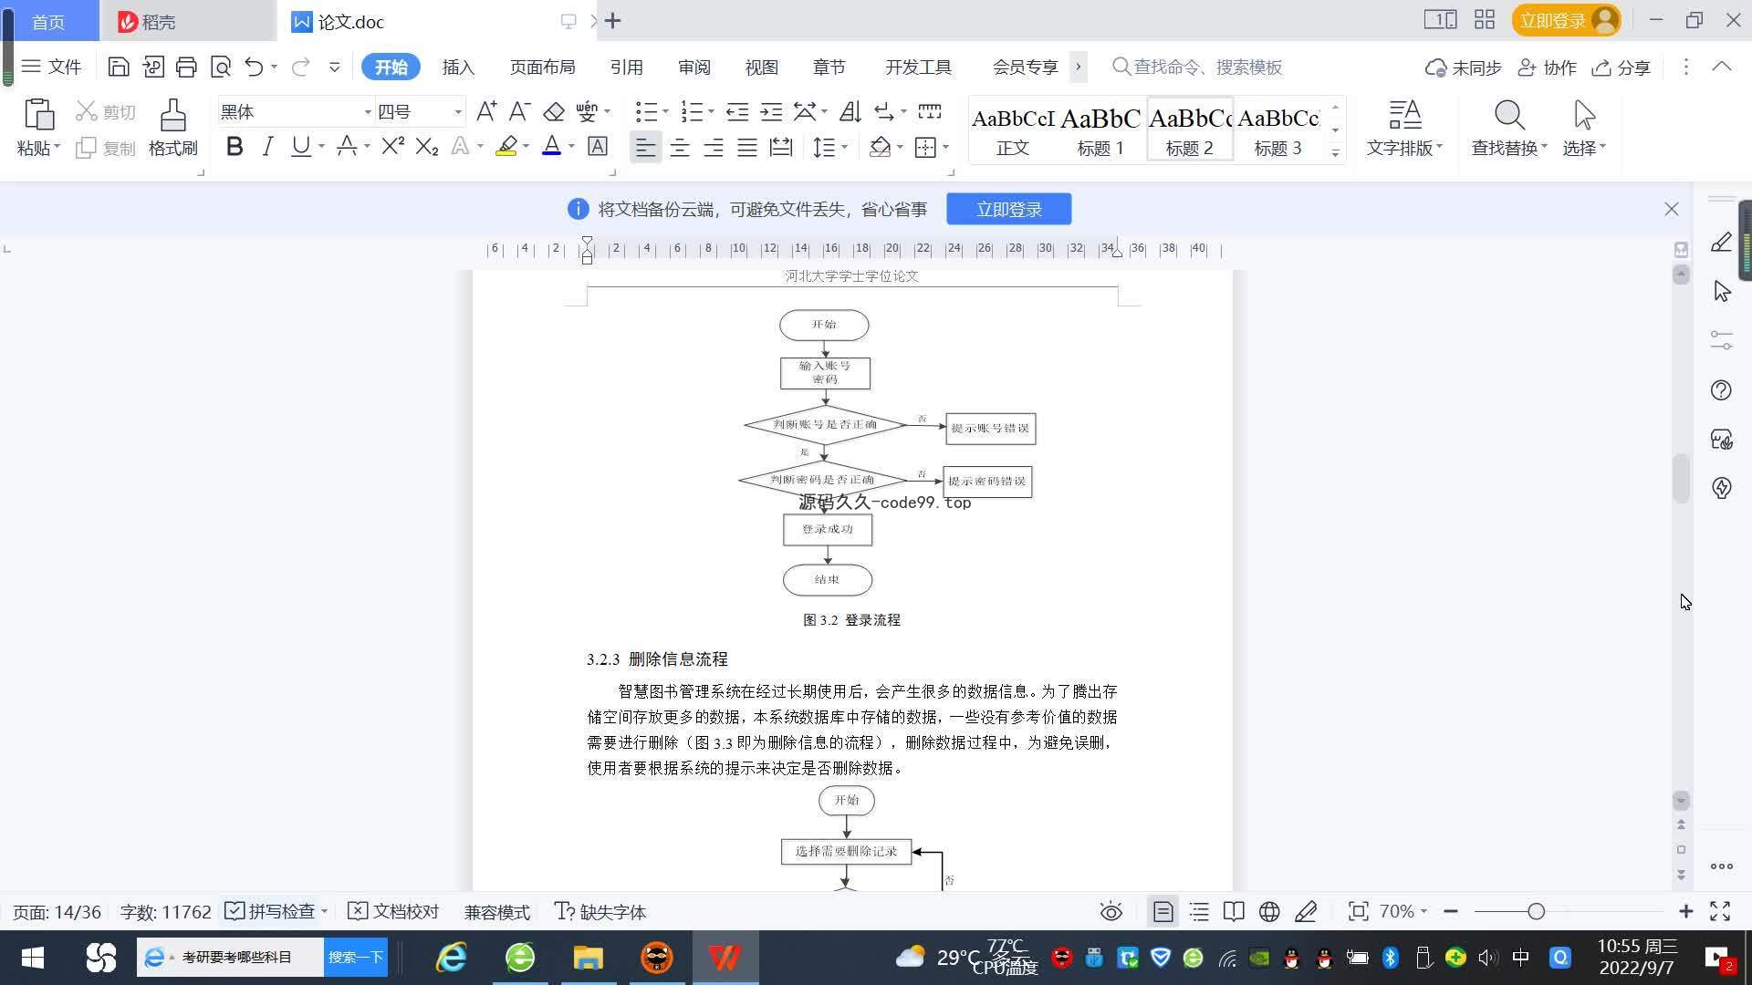Click Missing Fonts in status bar
The width and height of the screenshot is (1752, 985).
(600, 911)
